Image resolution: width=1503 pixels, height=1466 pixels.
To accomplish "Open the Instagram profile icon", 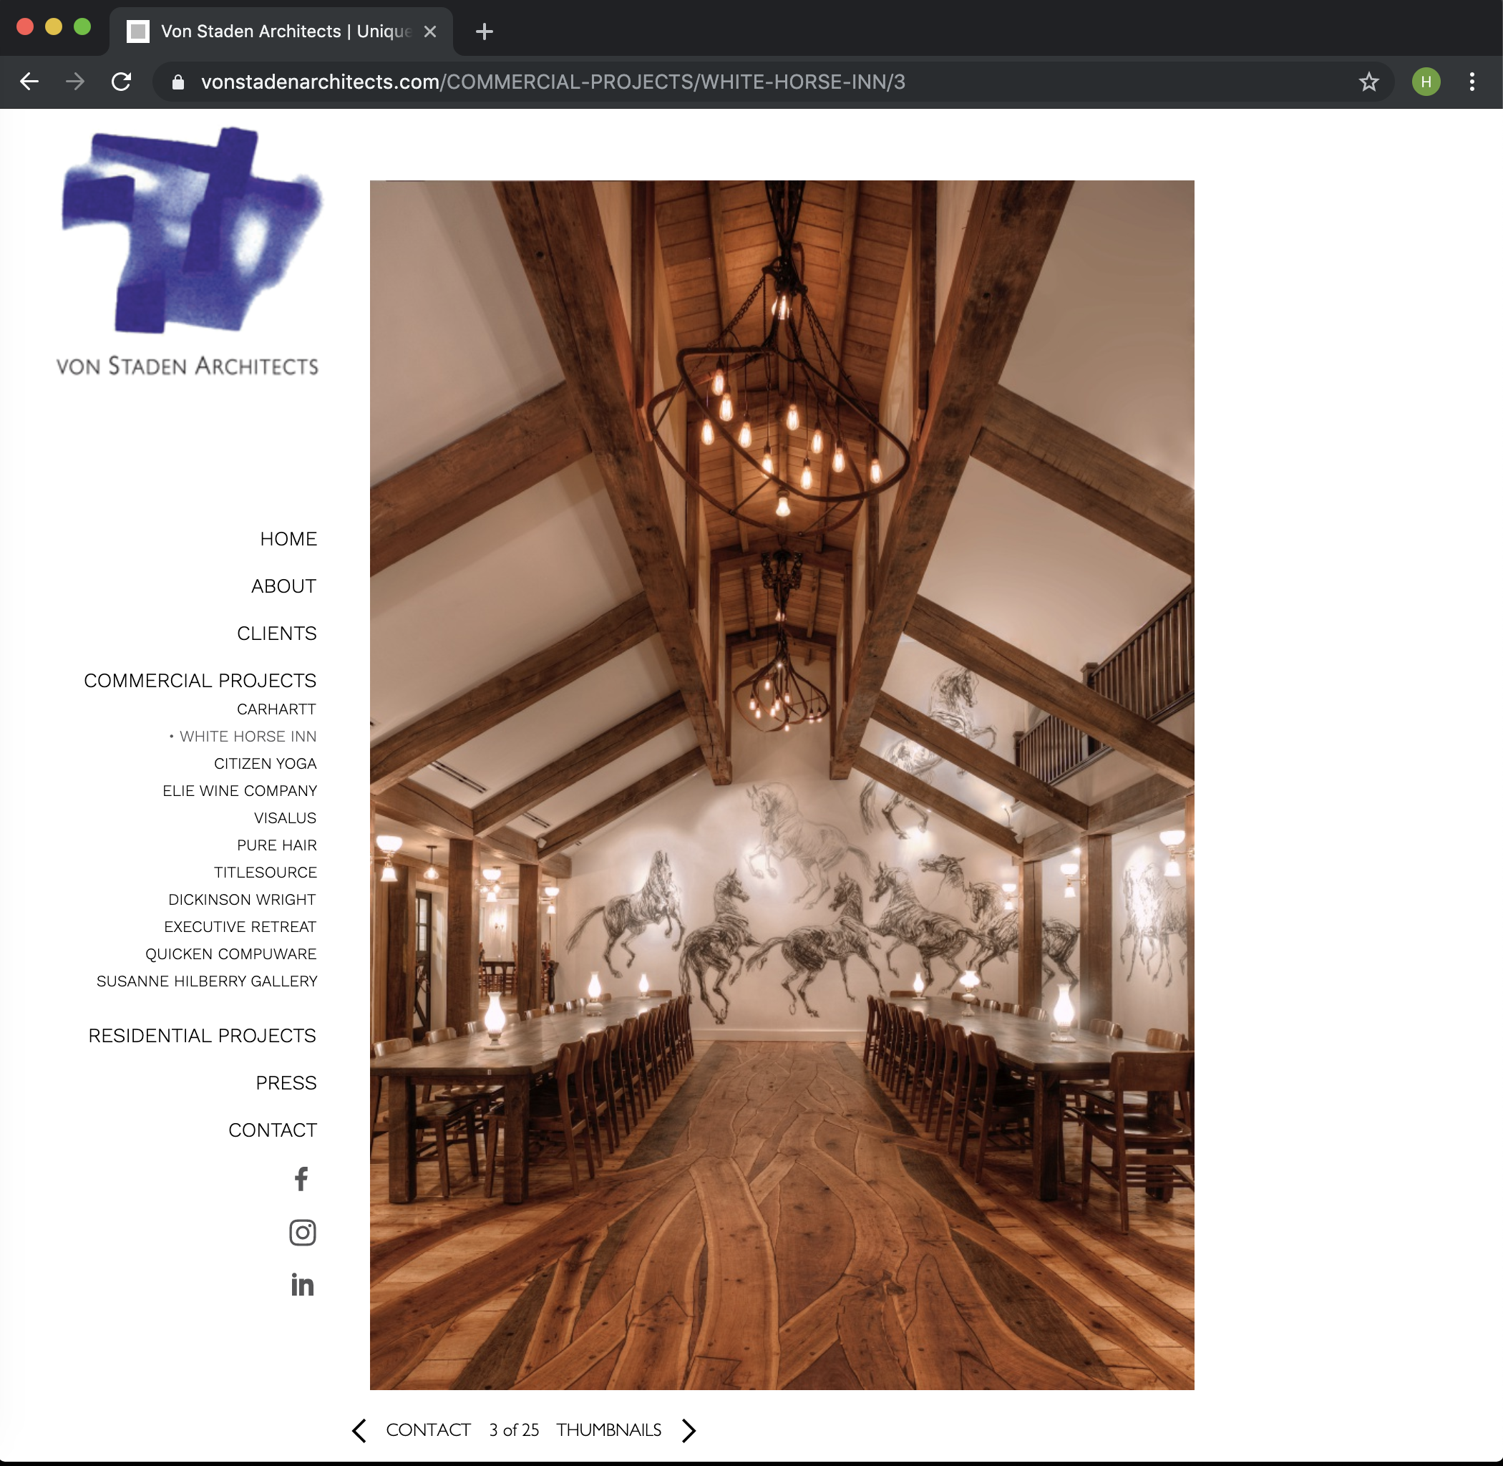I will tap(303, 1232).
